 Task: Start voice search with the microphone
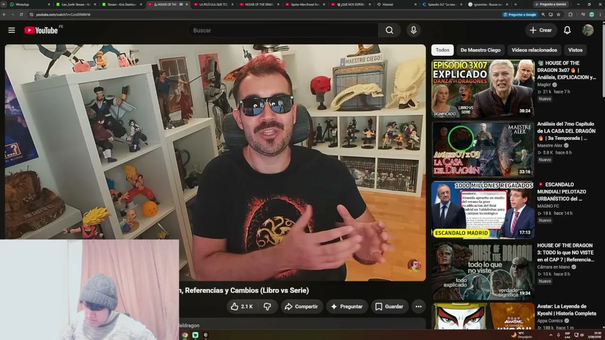coord(414,30)
